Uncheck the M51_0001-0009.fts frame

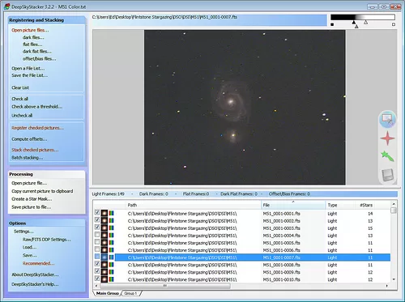point(97,271)
